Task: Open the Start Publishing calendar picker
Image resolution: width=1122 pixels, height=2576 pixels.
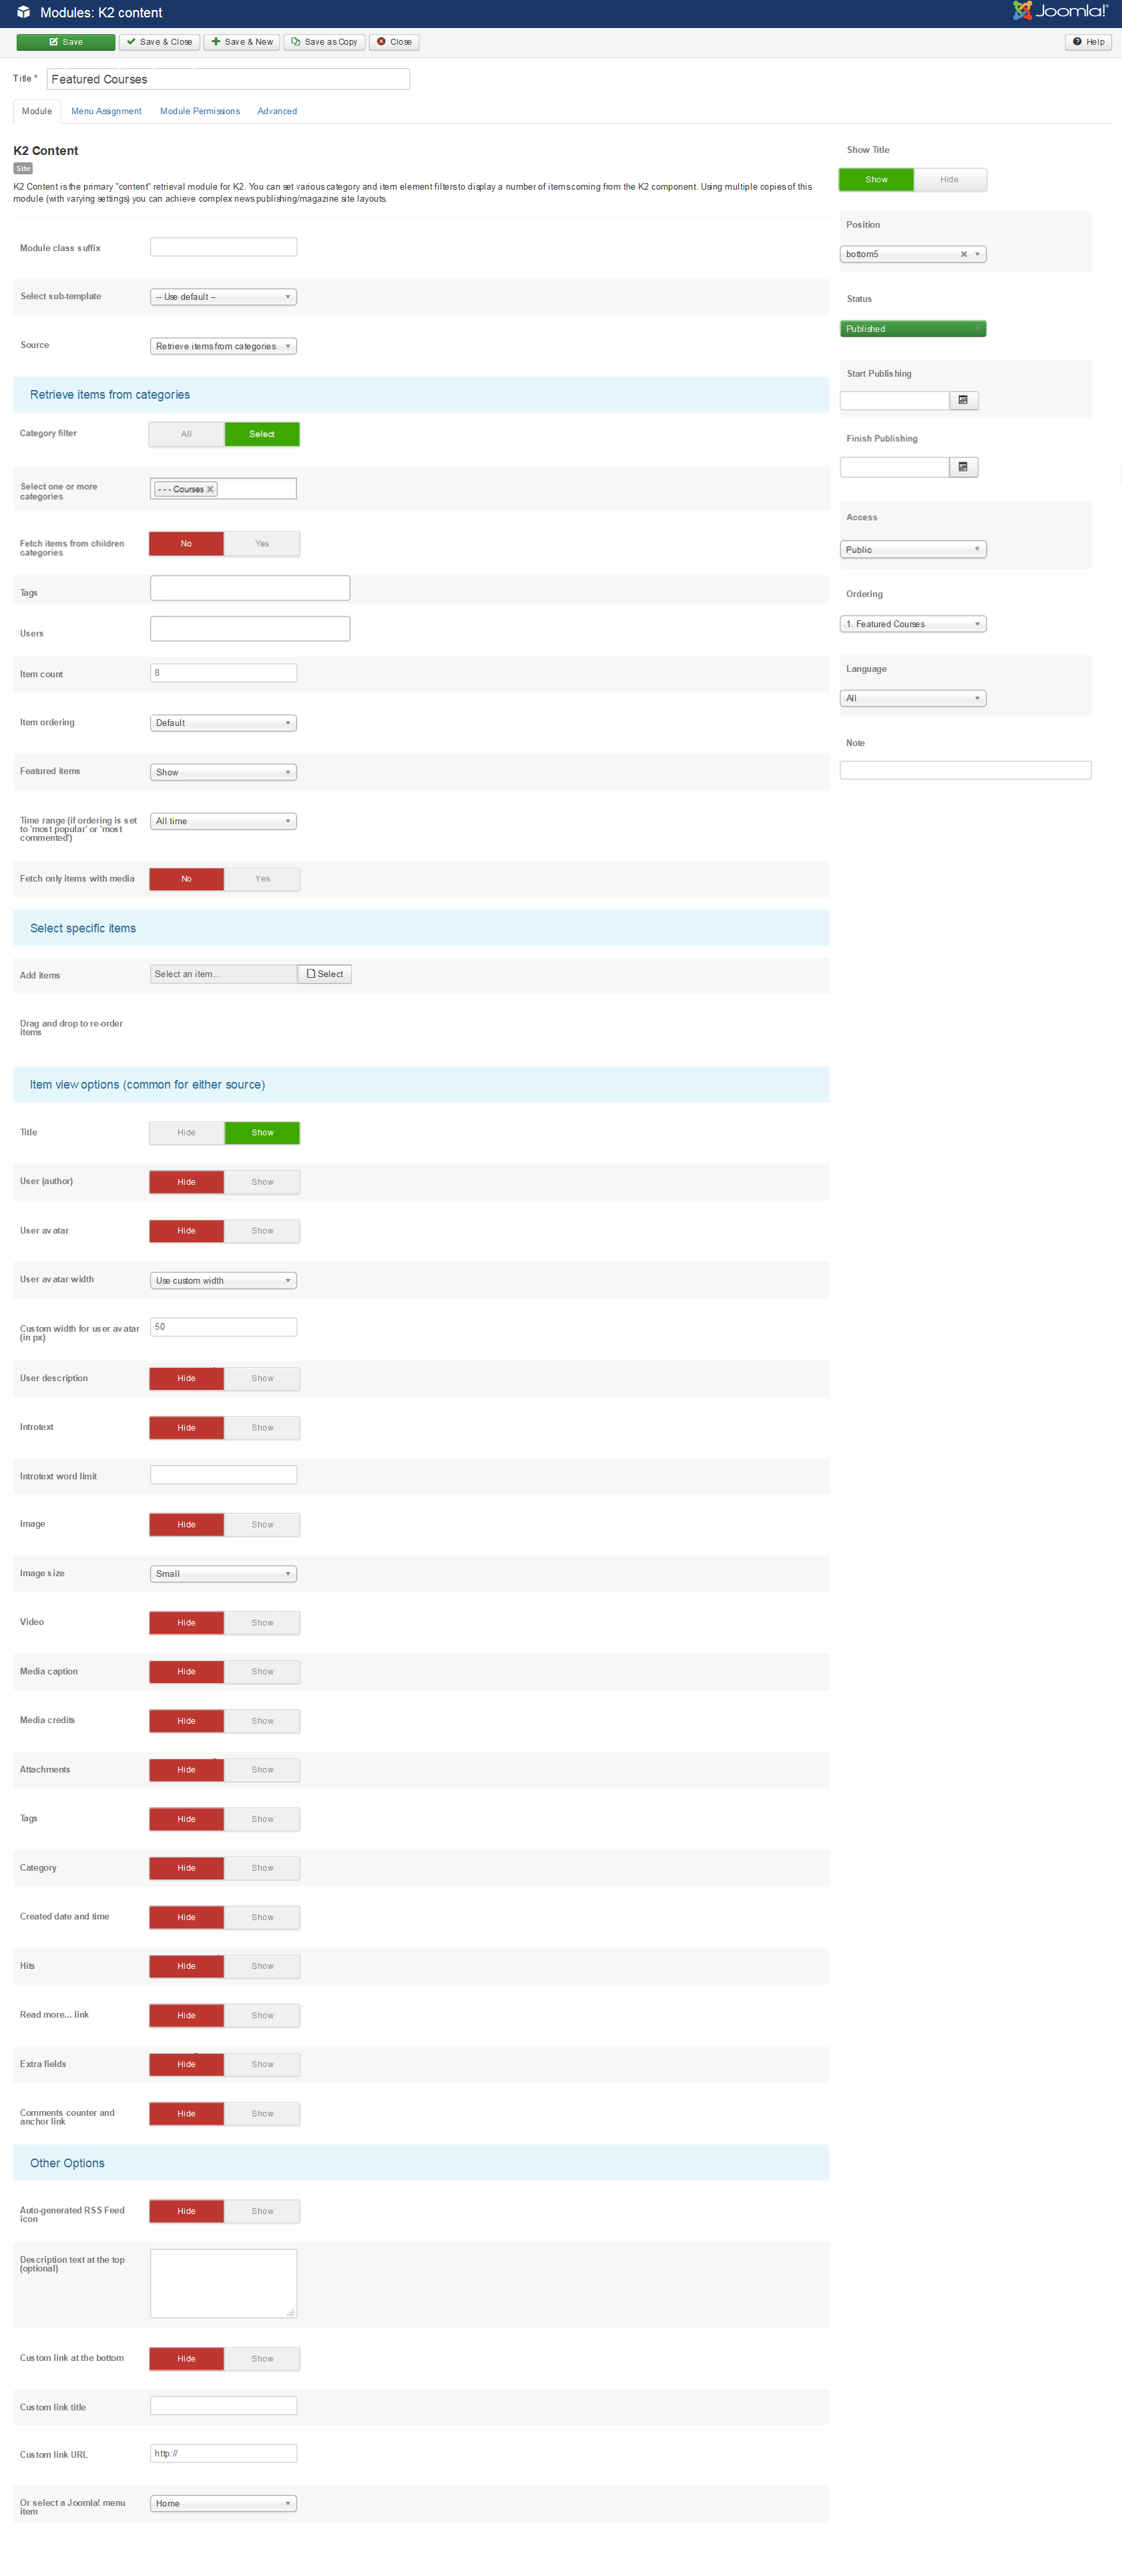Action: click(963, 400)
